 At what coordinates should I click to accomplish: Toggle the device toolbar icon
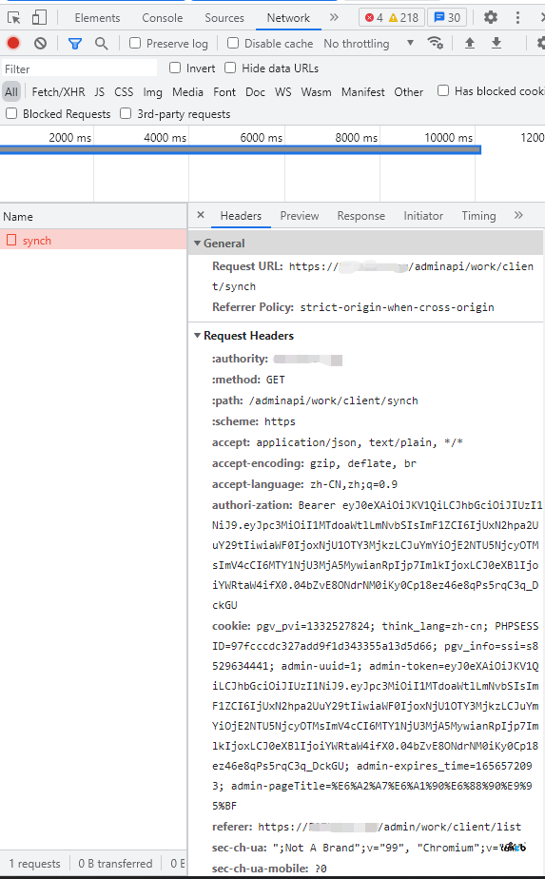pyautogui.click(x=39, y=18)
